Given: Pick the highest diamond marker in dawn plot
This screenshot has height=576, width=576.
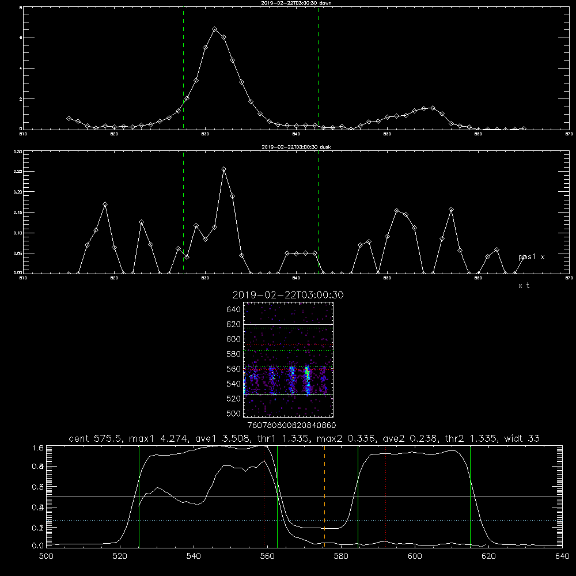Looking at the screenshot, I should point(215,29).
